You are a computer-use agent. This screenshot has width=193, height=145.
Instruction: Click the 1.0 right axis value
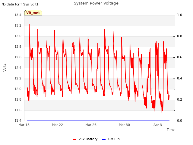pos(179,15)
